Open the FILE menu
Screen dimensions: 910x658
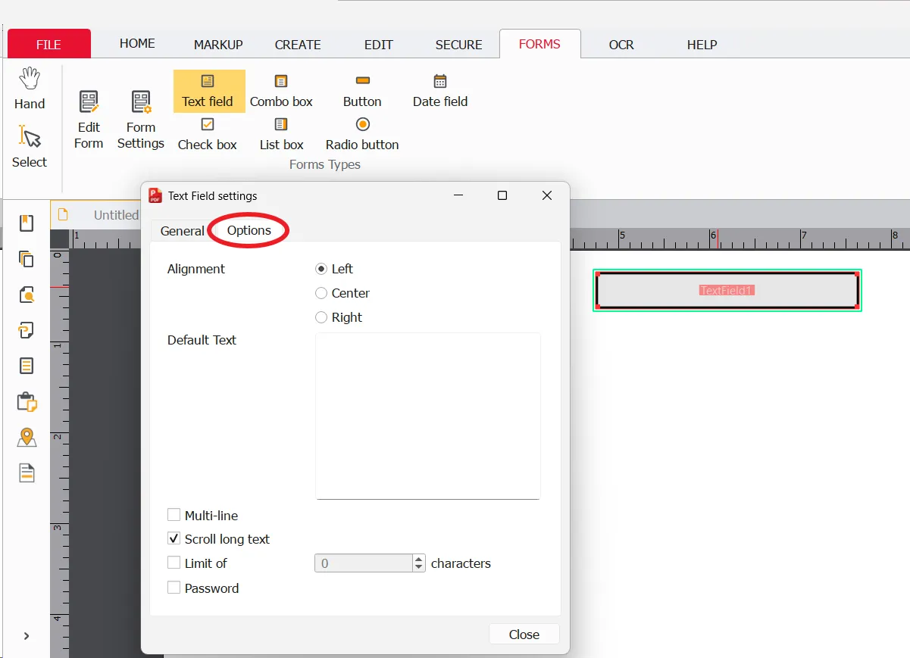click(49, 44)
